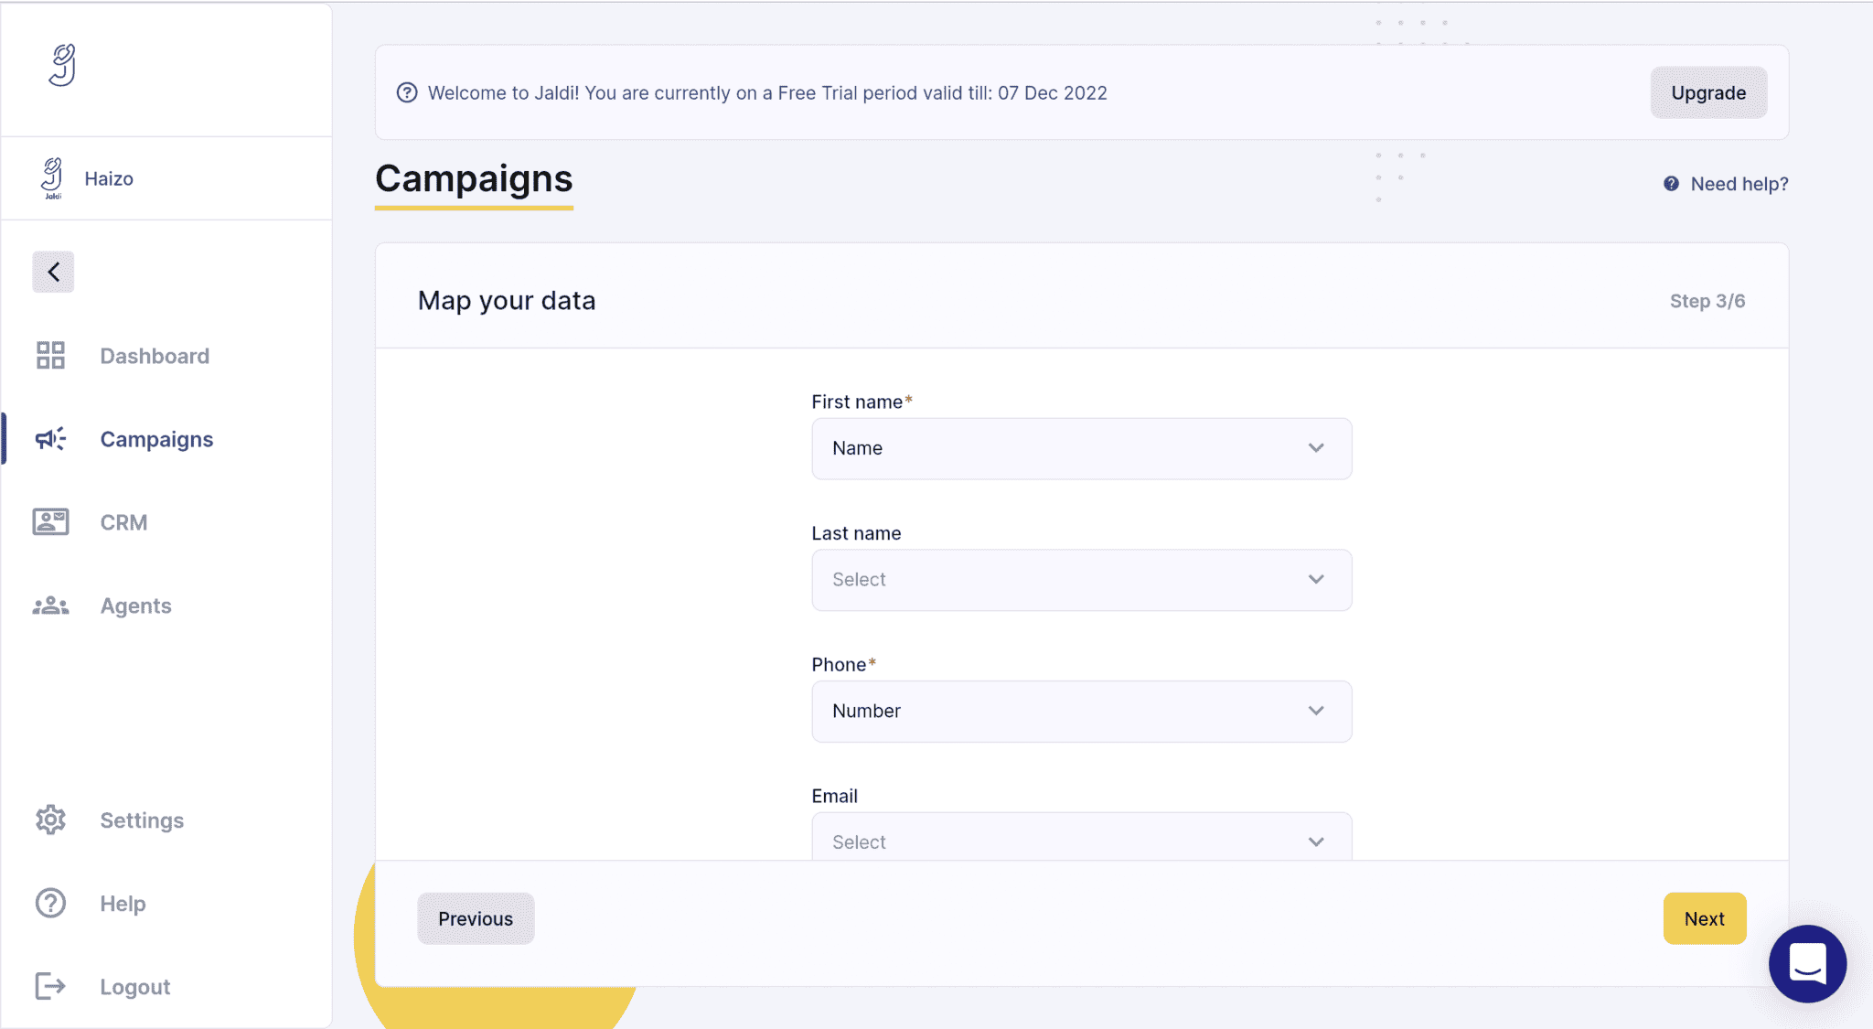This screenshot has height=1029, width=1873.
Task: Expand the Last name Select dropdown
Action: point(1080,579)
